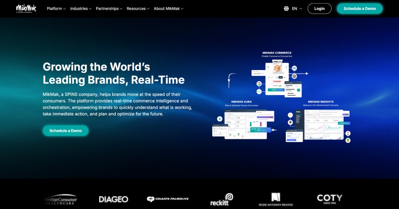
Task: Click the Reckitt logo
Action: pyautogui.click(x=222, y=200)
